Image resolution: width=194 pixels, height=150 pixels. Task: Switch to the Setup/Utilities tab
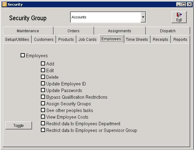(x=17, y=40)
